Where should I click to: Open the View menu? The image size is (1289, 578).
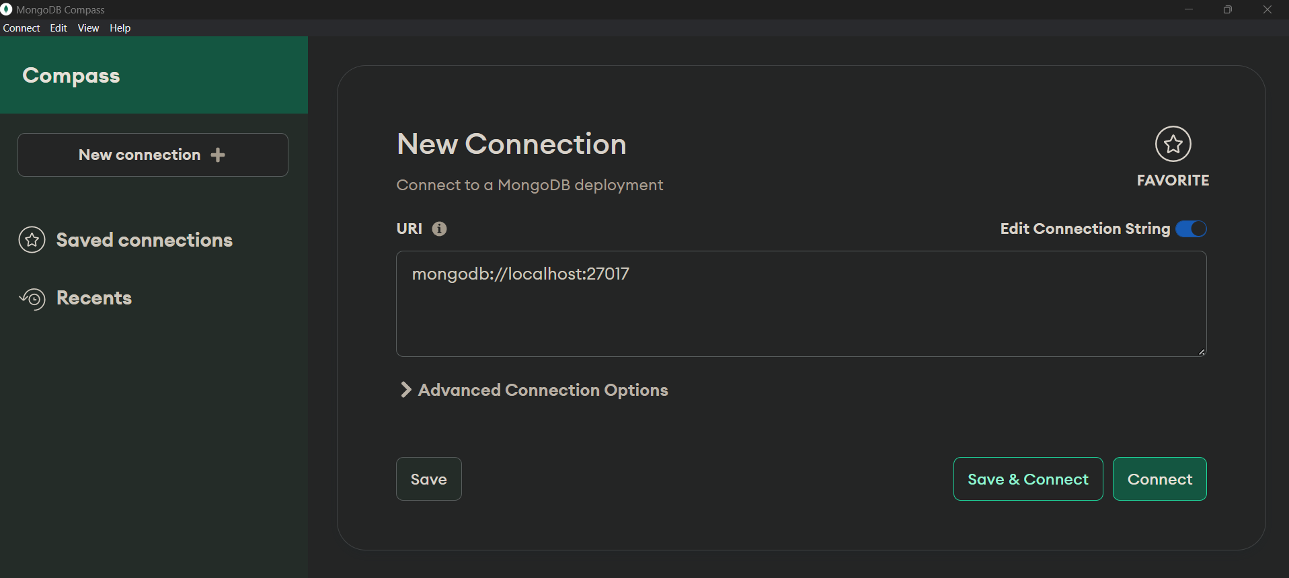tap(88, 28)
